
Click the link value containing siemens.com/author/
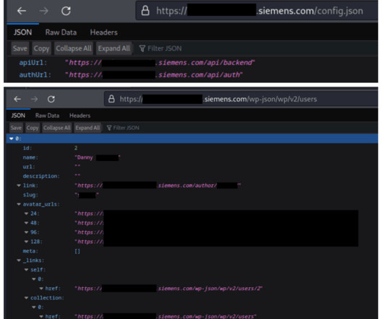click(x=158, y=185)
